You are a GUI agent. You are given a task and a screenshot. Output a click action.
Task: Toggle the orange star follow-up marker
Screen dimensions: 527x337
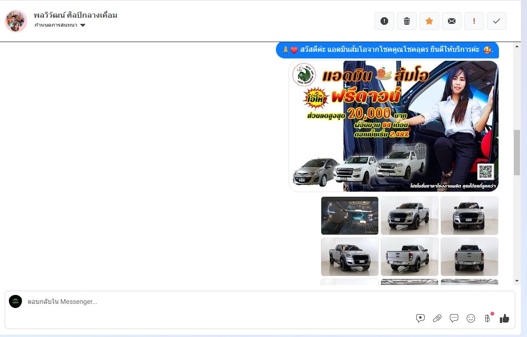pyautogui.click(x=429, y=21)
